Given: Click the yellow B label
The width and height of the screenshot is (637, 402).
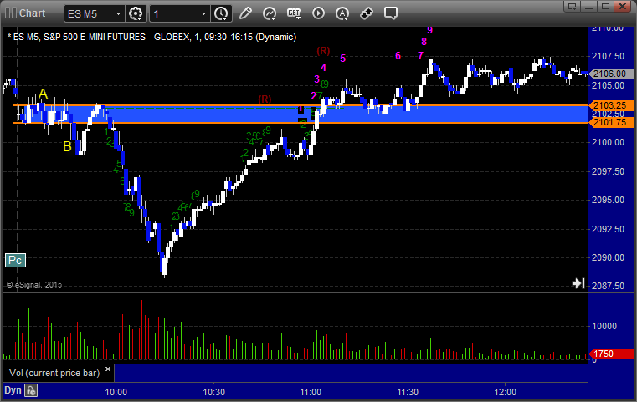Looking at the screenshot, I should (x=68, y=146).
